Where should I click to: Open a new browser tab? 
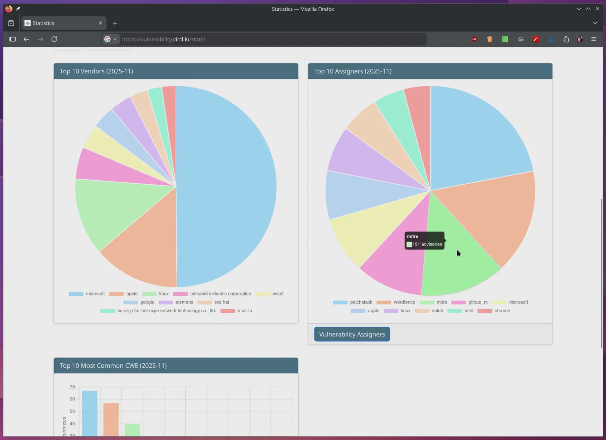[x=115, y=23]
